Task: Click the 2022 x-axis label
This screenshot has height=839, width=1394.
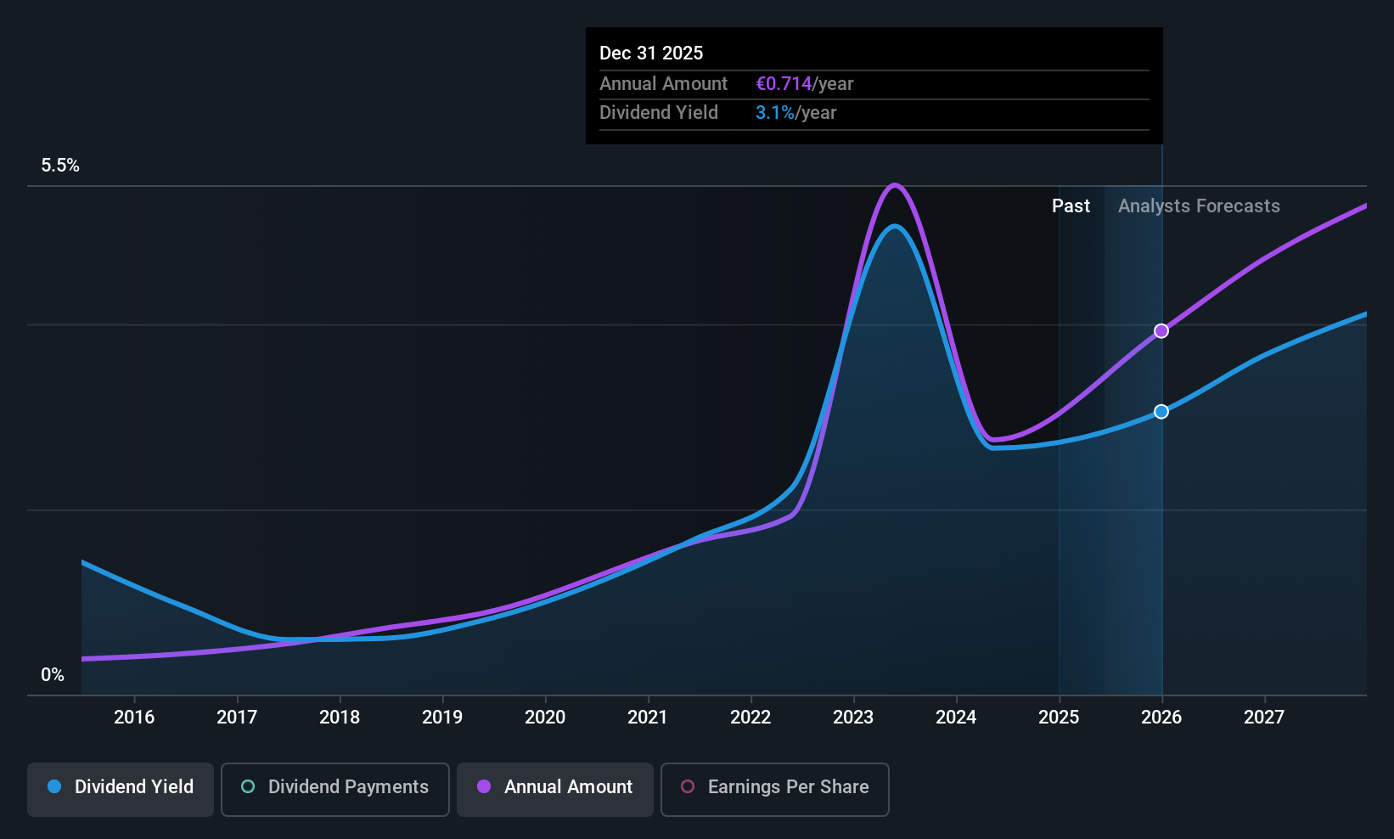Action: click(x=750, y=718)
